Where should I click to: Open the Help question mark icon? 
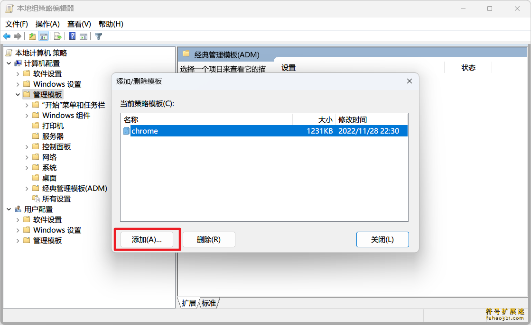(x=73, y=36)
